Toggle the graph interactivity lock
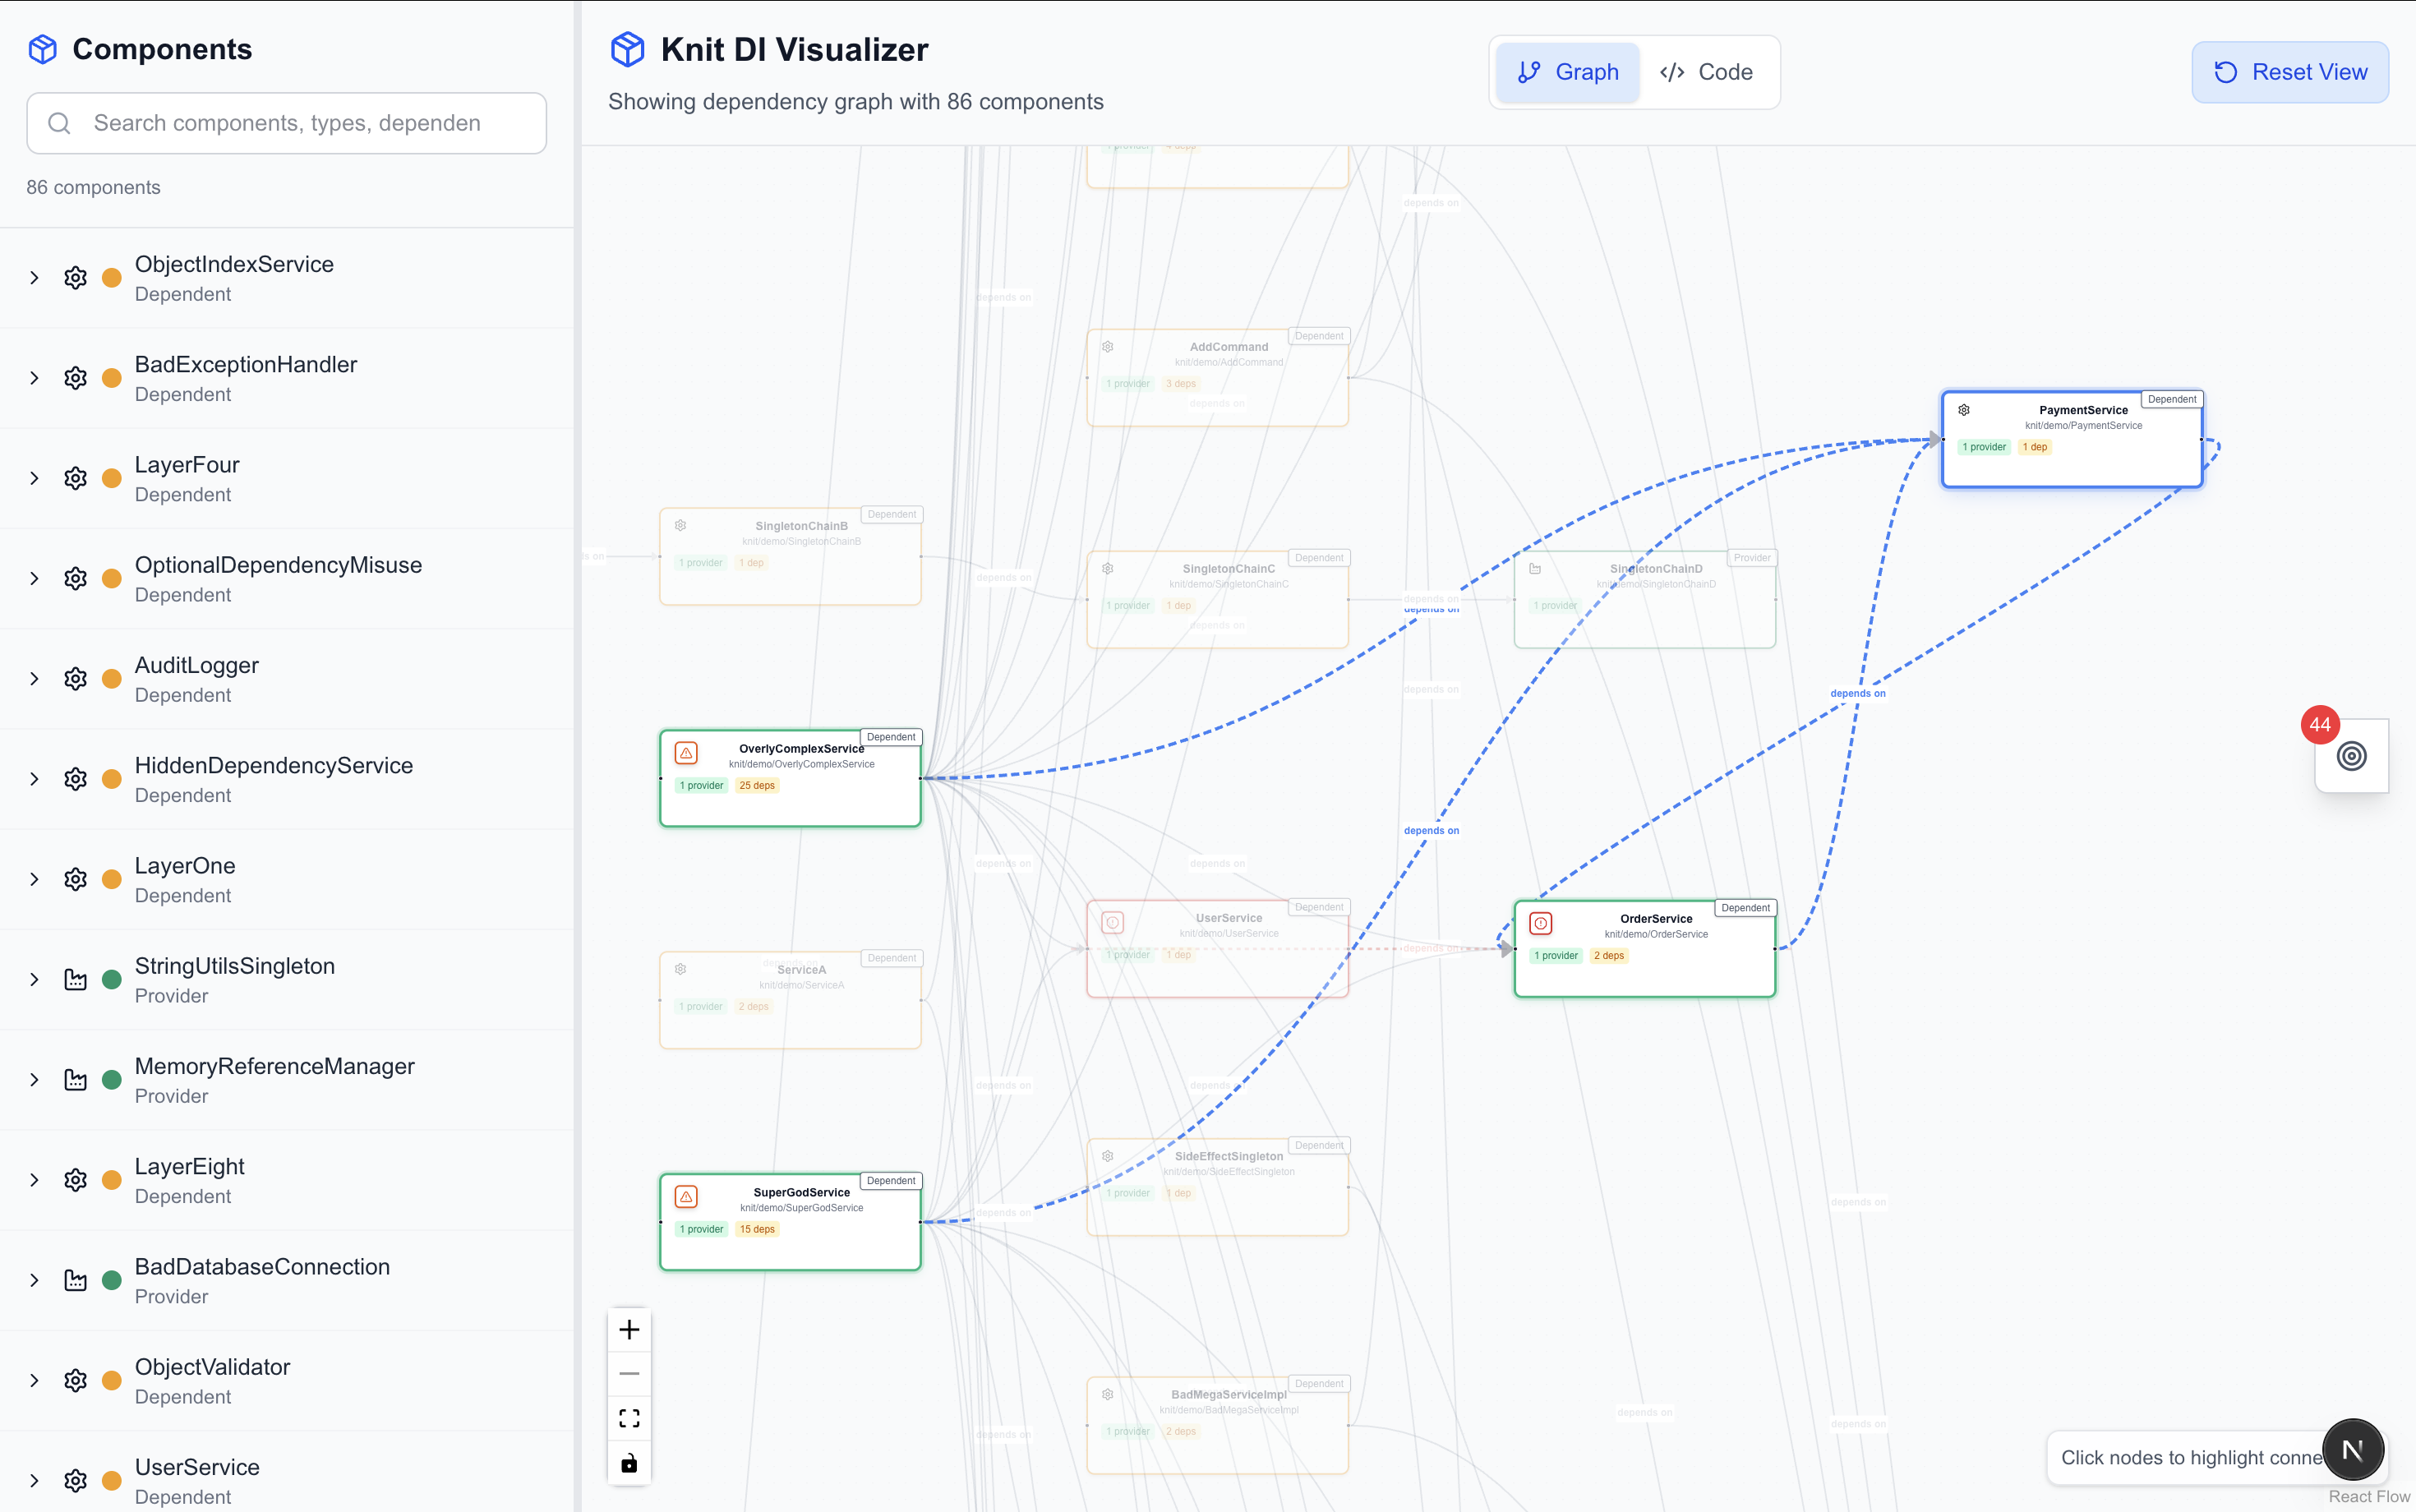This screenshot has height=1512, width=2416. 629,1464
